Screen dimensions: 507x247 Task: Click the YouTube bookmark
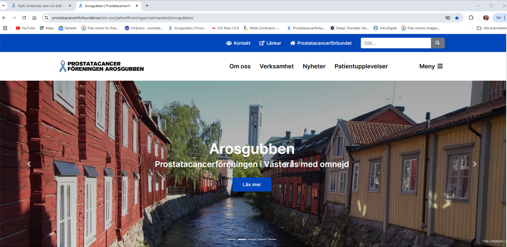[x=25, y=28]
